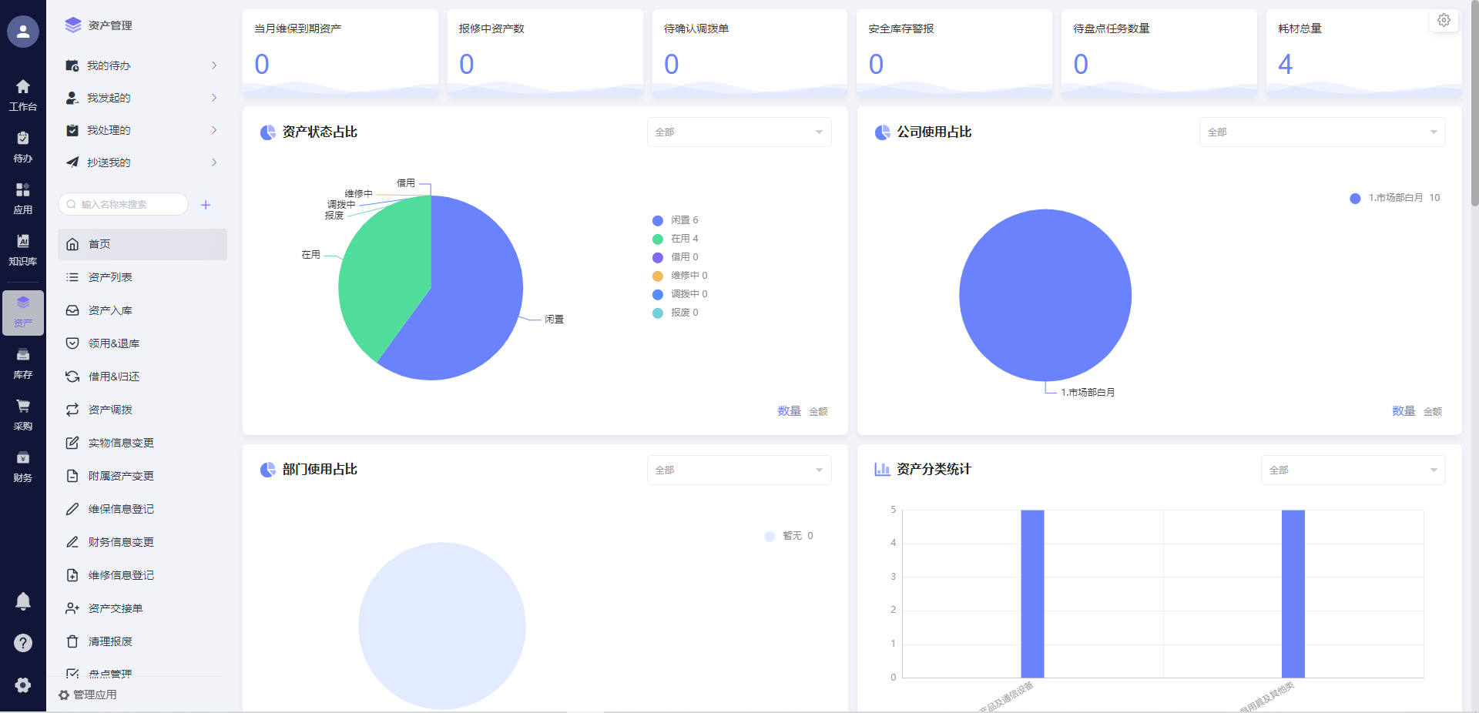
Task: Click the plus icon beside search box
Action: click(206, 205)
